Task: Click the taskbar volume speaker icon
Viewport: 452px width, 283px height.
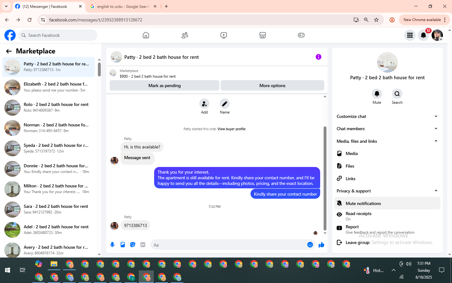Action: 409,264
